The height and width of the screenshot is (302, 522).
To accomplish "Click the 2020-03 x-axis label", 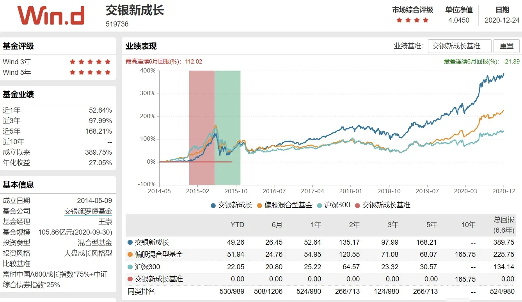I will click(465, 191).
